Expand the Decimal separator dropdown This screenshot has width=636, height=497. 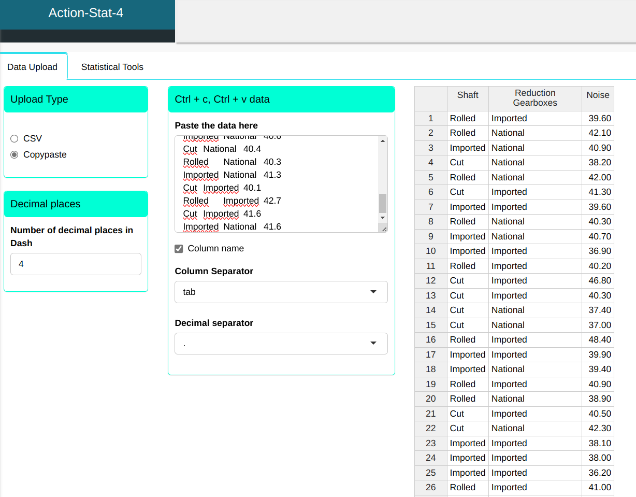[x=281, y=344]
